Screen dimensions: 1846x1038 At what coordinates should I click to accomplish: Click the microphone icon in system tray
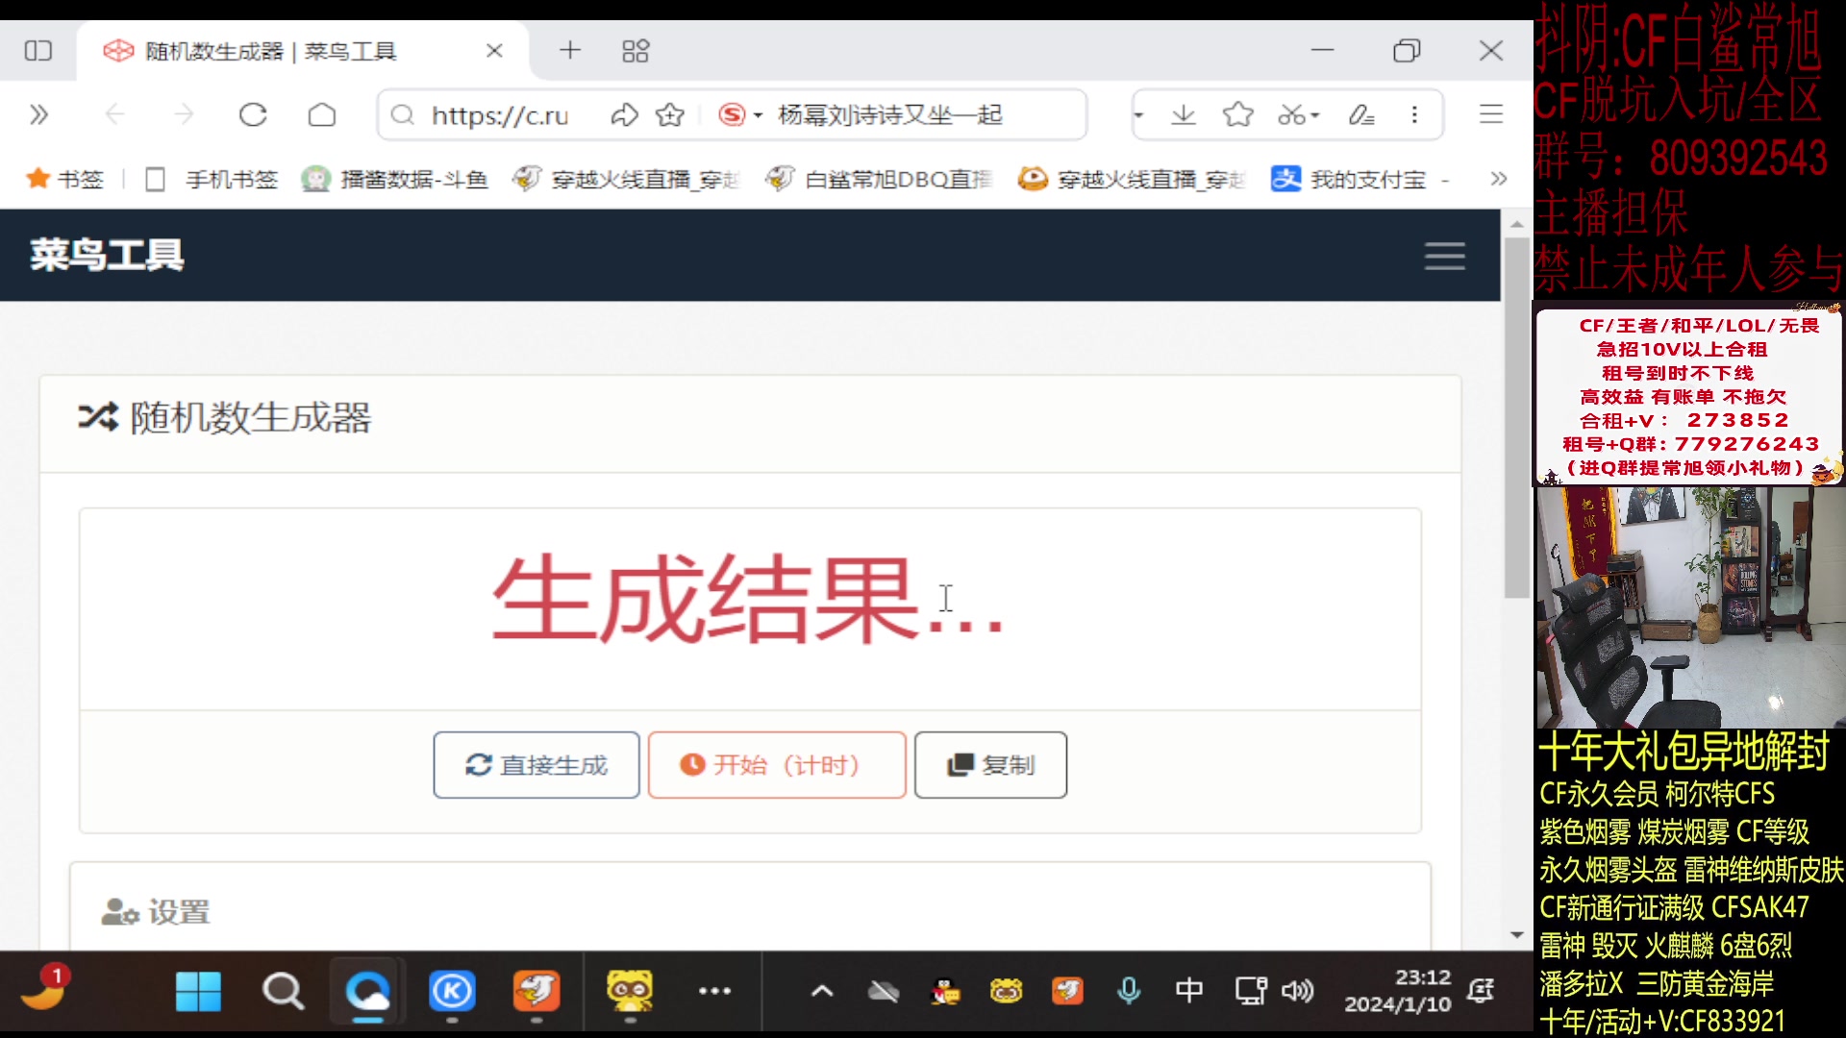point(1129,991)
